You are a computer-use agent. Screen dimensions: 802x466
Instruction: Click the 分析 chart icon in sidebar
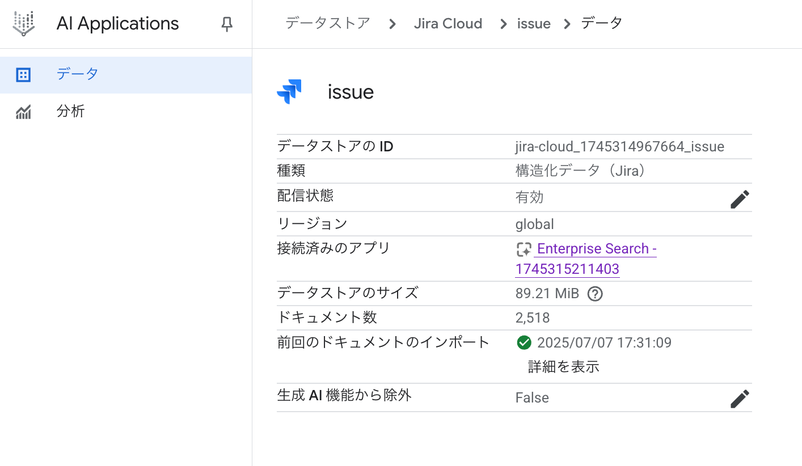pos(23,112)
